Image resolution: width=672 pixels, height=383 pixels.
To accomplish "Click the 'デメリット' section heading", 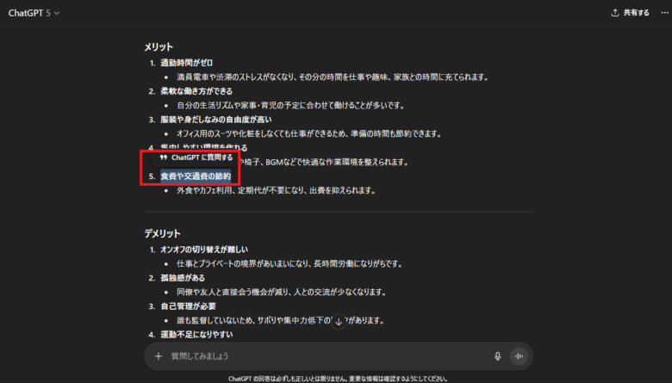I will [x=164, y=233].
